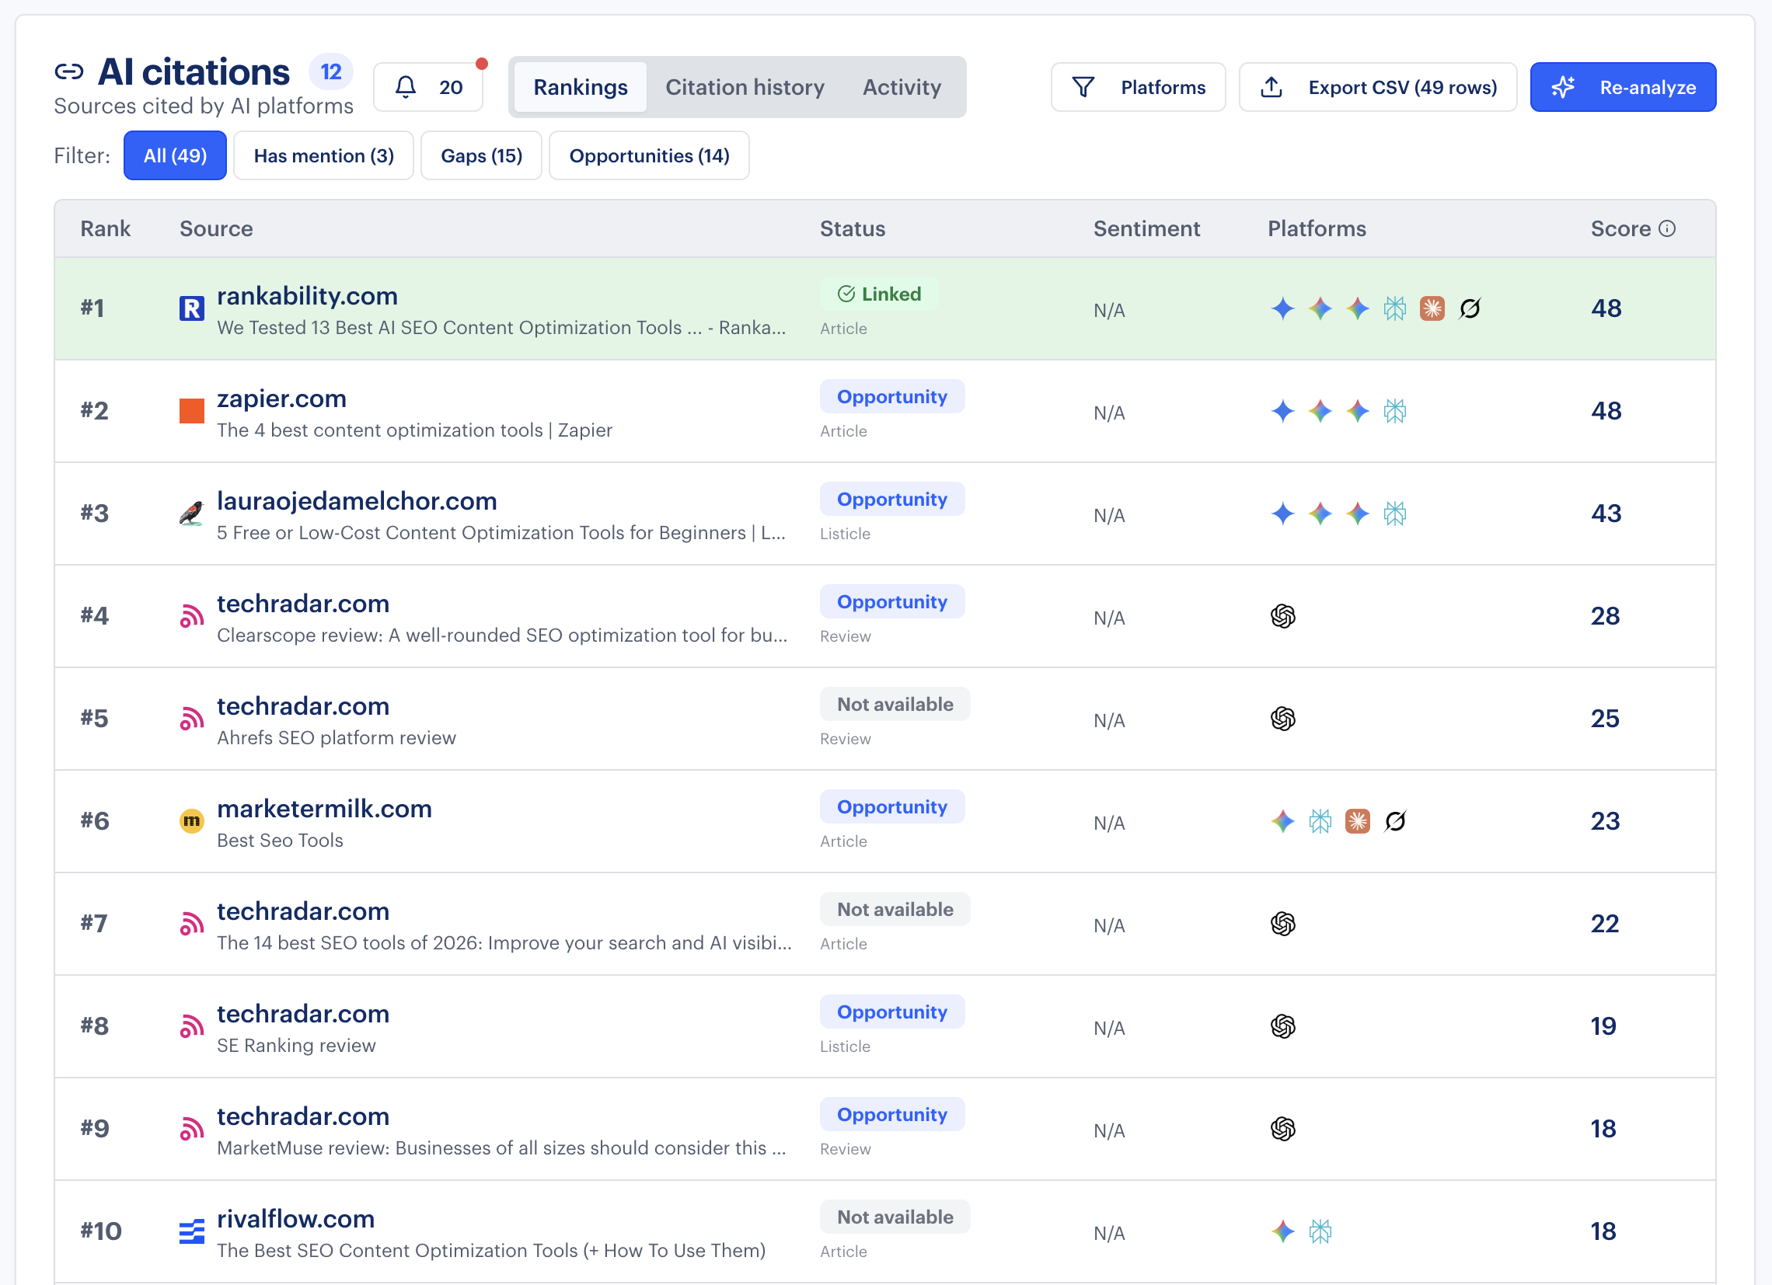Click the Linked status badge on rankability.com
This screenshot has height=1285, width=1772.
coord(878,294)
